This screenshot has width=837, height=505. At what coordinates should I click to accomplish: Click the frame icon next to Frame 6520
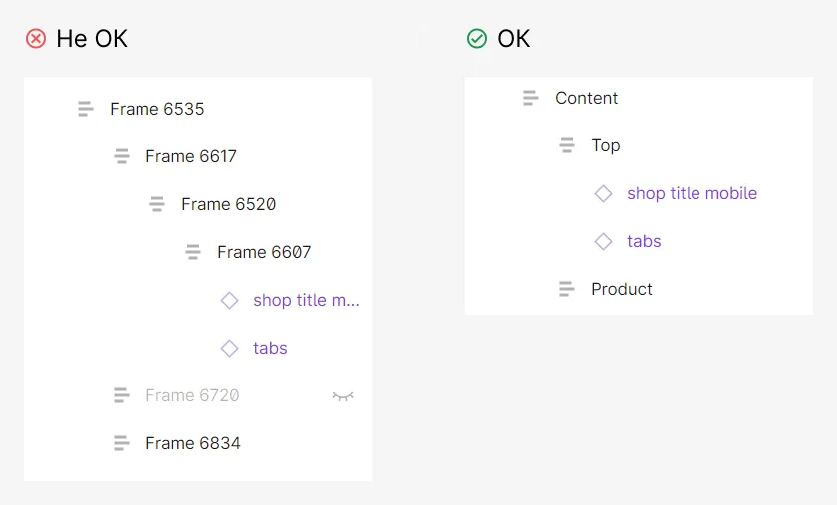click(157, 204)
